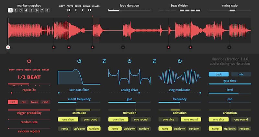The image size is (259, 137).
Task: Select marker snapshot 4
Action: pyautogui.click(x=26, y=10)
